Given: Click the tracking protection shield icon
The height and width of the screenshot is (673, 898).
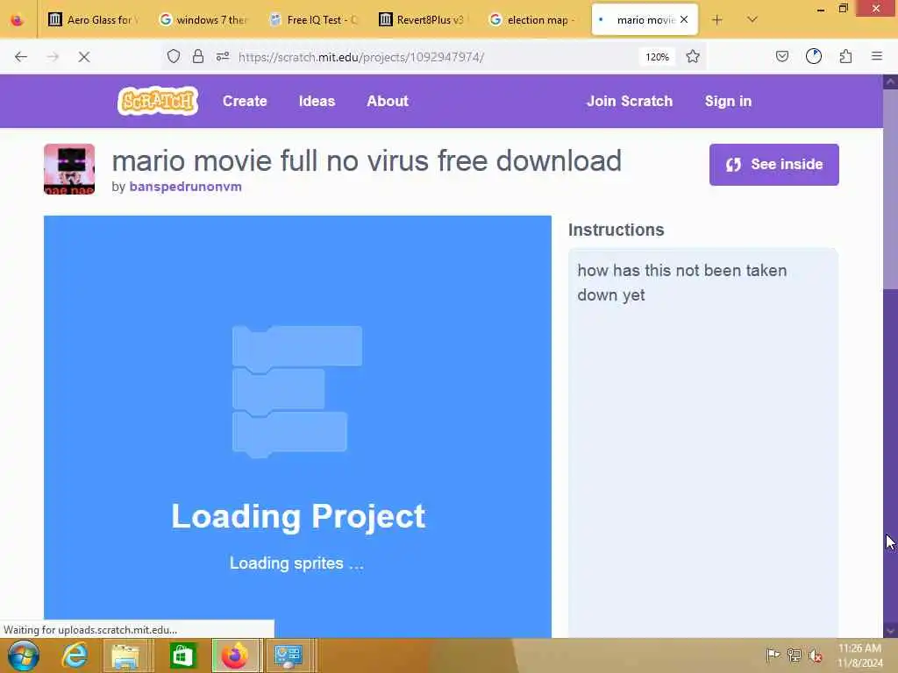Looking at the screenshot, I should (174, 56).
